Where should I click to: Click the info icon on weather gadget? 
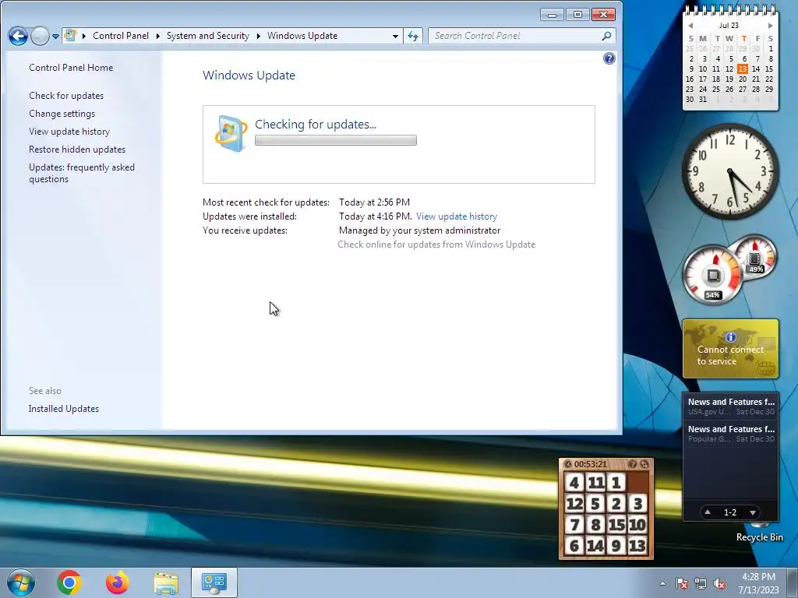pyautogui.click(x=731, y=337)
